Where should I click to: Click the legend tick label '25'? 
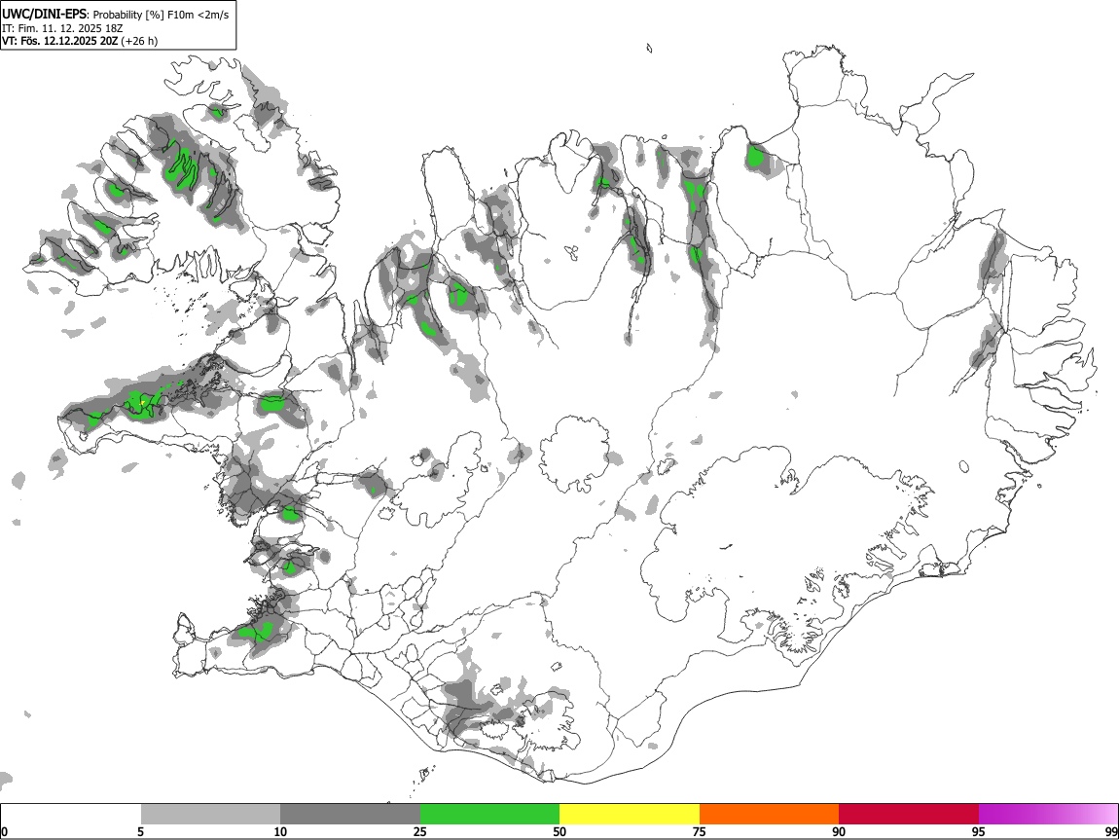pos(420,831)
